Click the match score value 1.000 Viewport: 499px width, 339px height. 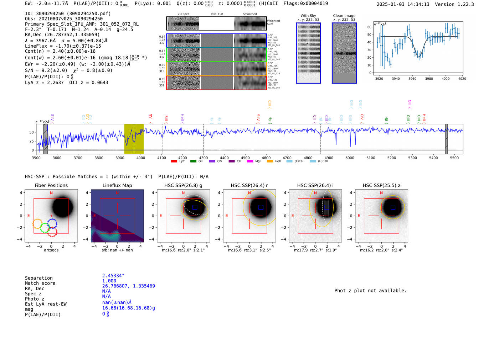pyautogui.click(x=109, y=281)
